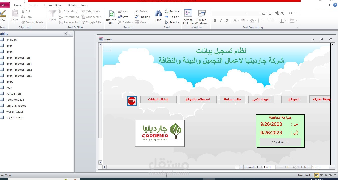Align text right
The height and width of the screenshot is (180, 338).
click(x=274, y=21)
